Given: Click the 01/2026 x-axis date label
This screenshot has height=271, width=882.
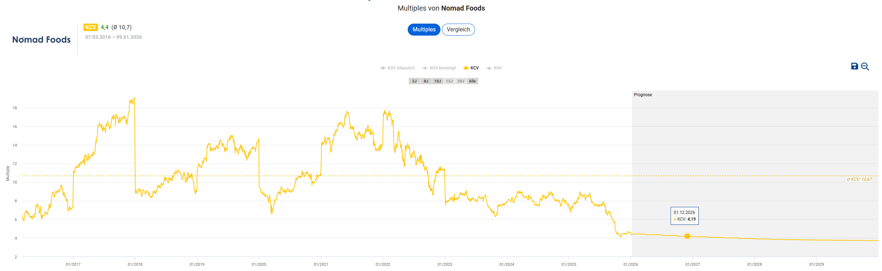Looking at the screenshot, I should click(x=631, y=264).
